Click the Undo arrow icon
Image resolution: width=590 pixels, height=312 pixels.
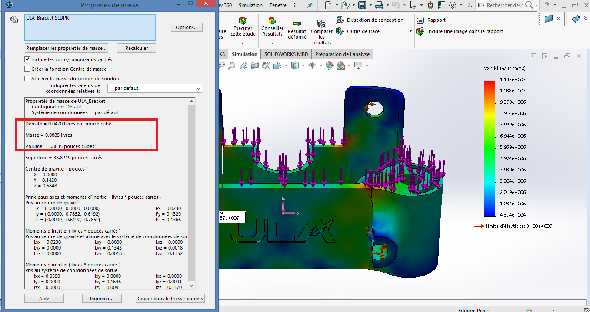pyautogui.click(x=396, y=5)
